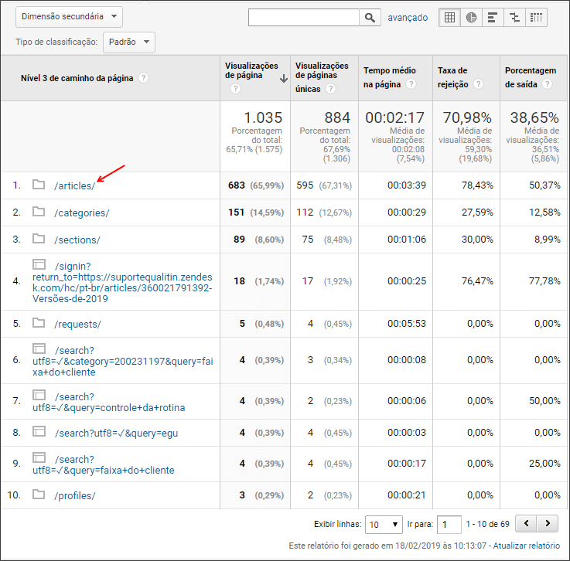Select the pivot table view icon

(x=536, y=18)
